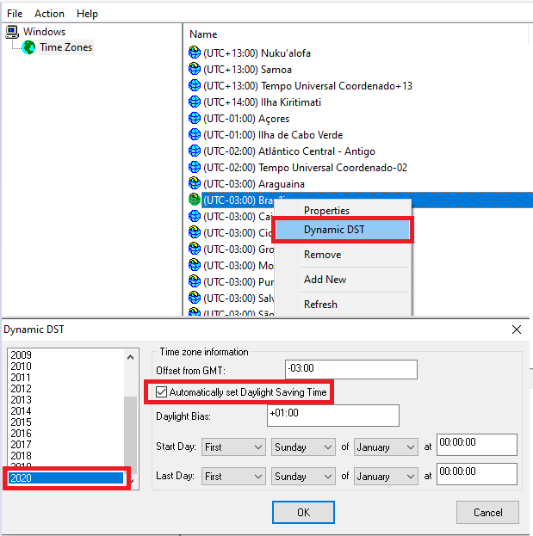The image size is (533, 536).
Task: Select the Time Zones tree node
Action: (x=65, y=47)
